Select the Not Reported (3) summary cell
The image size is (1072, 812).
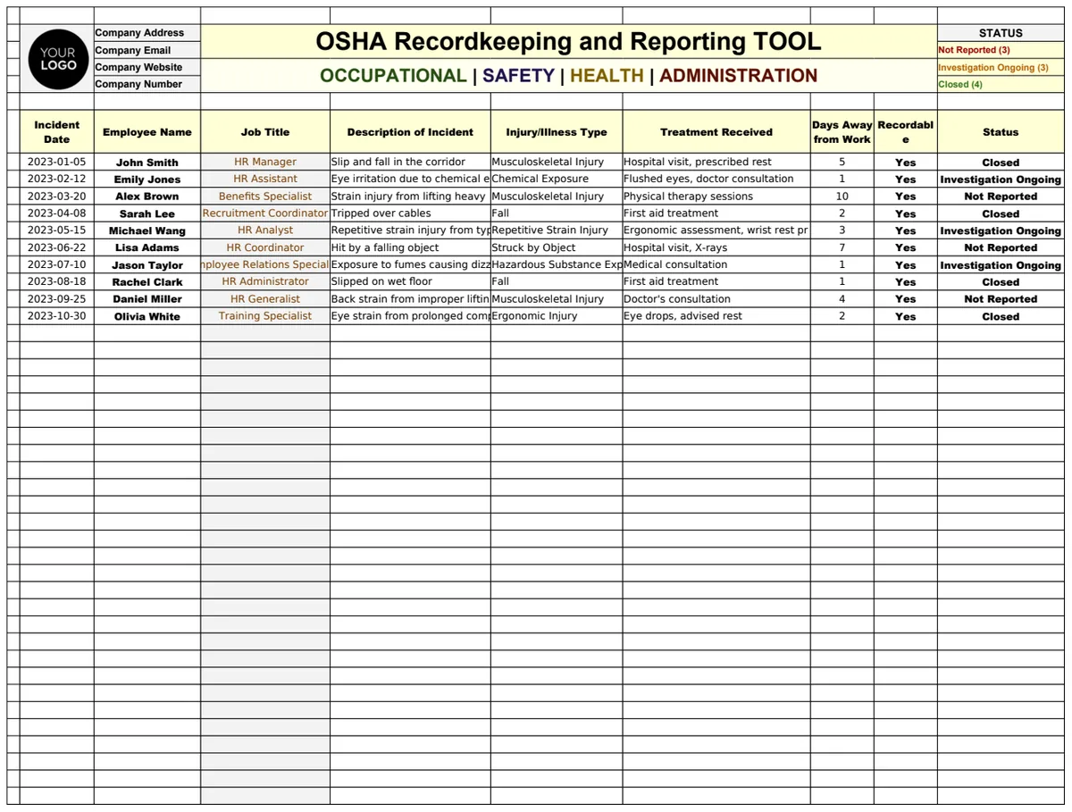(1001, 50)
